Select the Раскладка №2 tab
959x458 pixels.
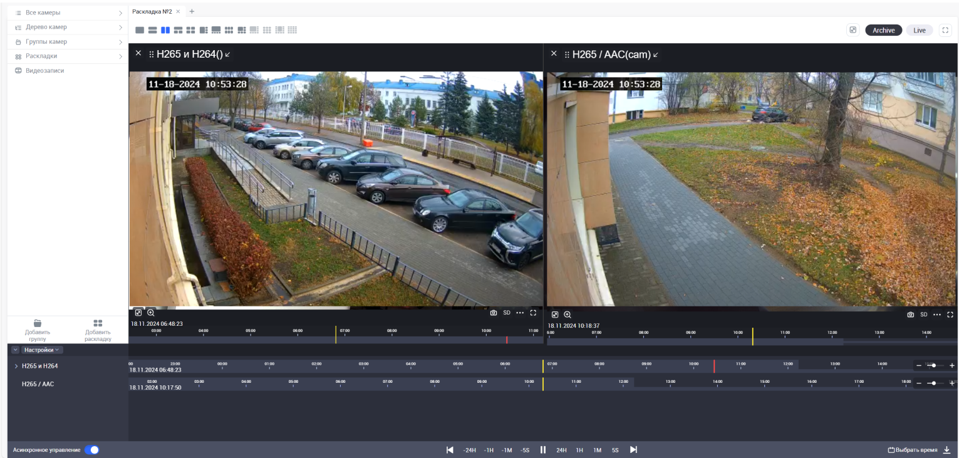(152, 11)
